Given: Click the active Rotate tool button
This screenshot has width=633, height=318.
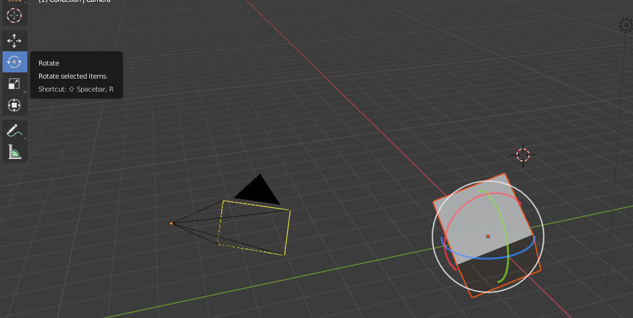Looking at the screenshot, I should click(x=14, y=62).
